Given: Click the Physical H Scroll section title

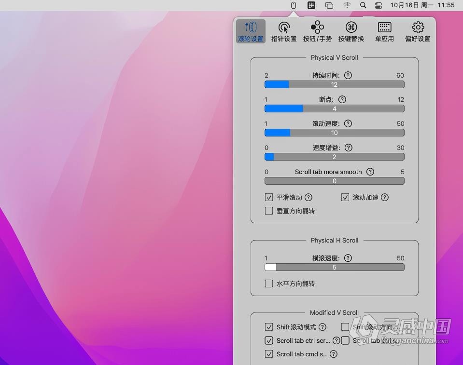Looking at the screenshot, I should click(335, 240).
